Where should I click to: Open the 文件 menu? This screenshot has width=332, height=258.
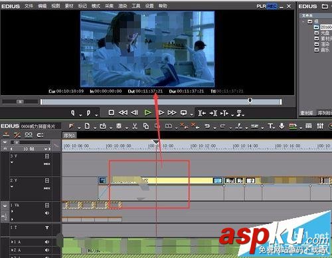[29, 6]
